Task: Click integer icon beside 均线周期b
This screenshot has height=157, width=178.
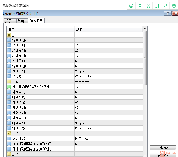Action: [x=9, y=45]
